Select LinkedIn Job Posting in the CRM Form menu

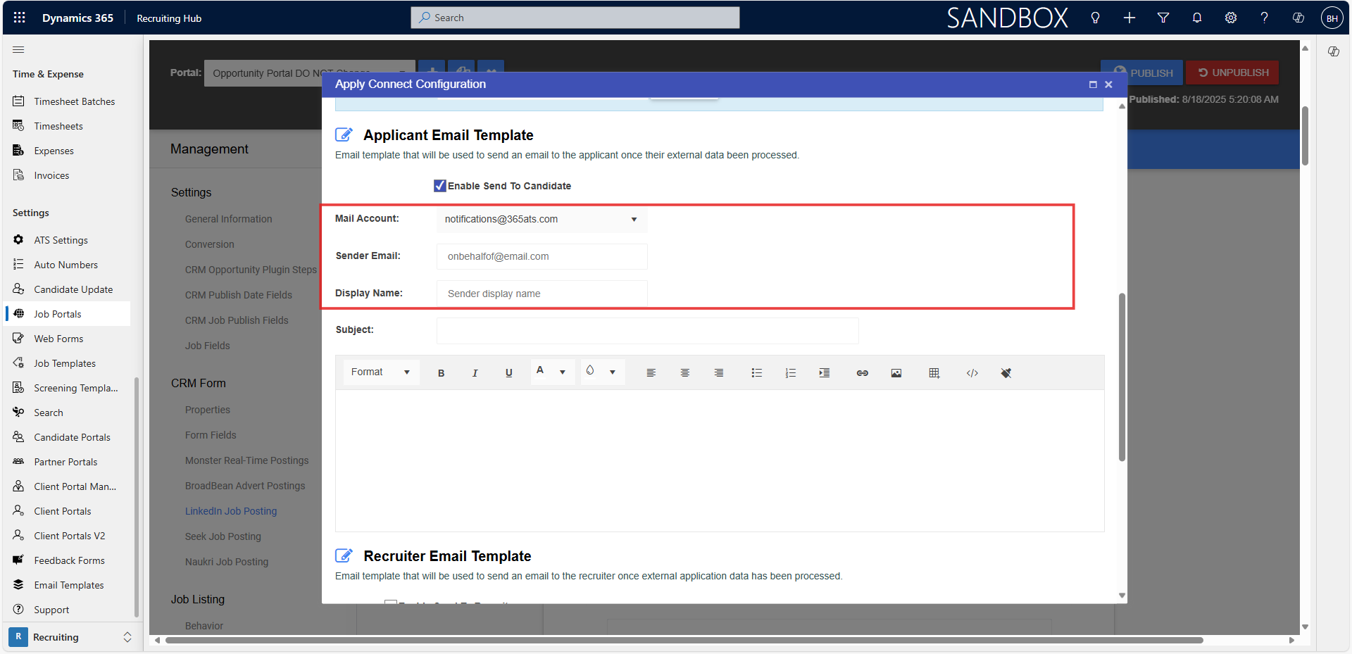coord(231,510)
